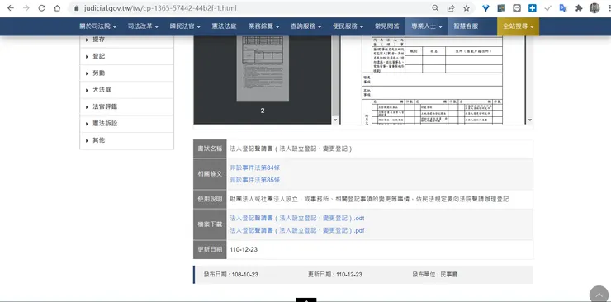The height and width of the screenshot is (302, 611).
Task: Expand the 勞動 sidebar category
Action: (x=126, y=73)
